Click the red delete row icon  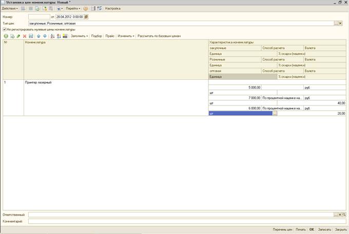pos(25,36)
